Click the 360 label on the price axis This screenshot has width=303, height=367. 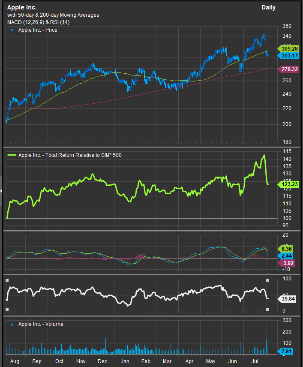[287, 26]
